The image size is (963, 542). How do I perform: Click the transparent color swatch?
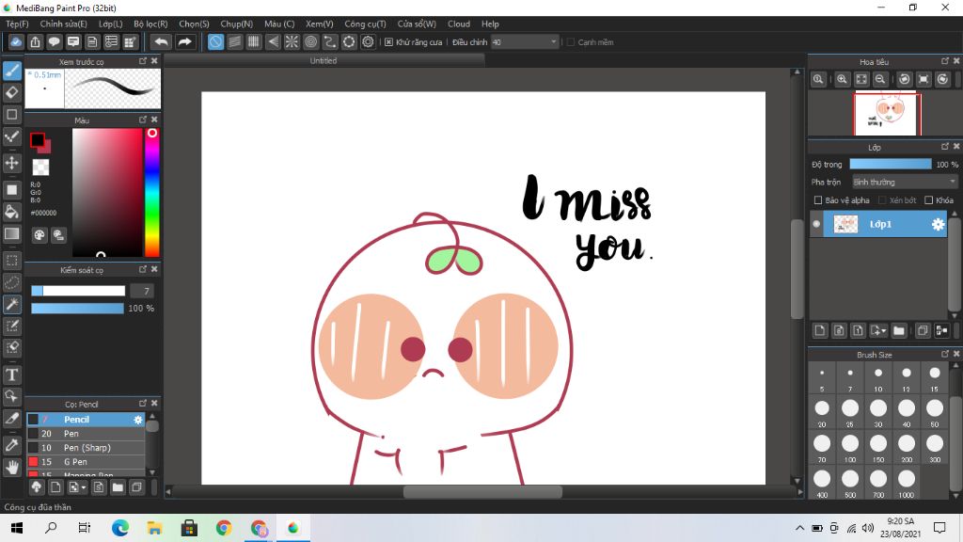(40, 167)
